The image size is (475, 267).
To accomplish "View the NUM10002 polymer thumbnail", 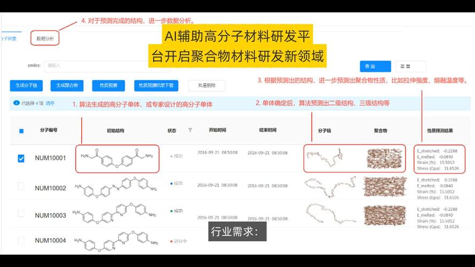I will point(385,187).
